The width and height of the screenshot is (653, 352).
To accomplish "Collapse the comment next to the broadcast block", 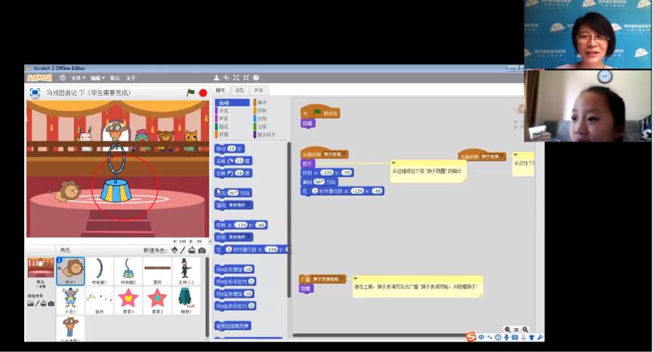I will pos(356,278).
